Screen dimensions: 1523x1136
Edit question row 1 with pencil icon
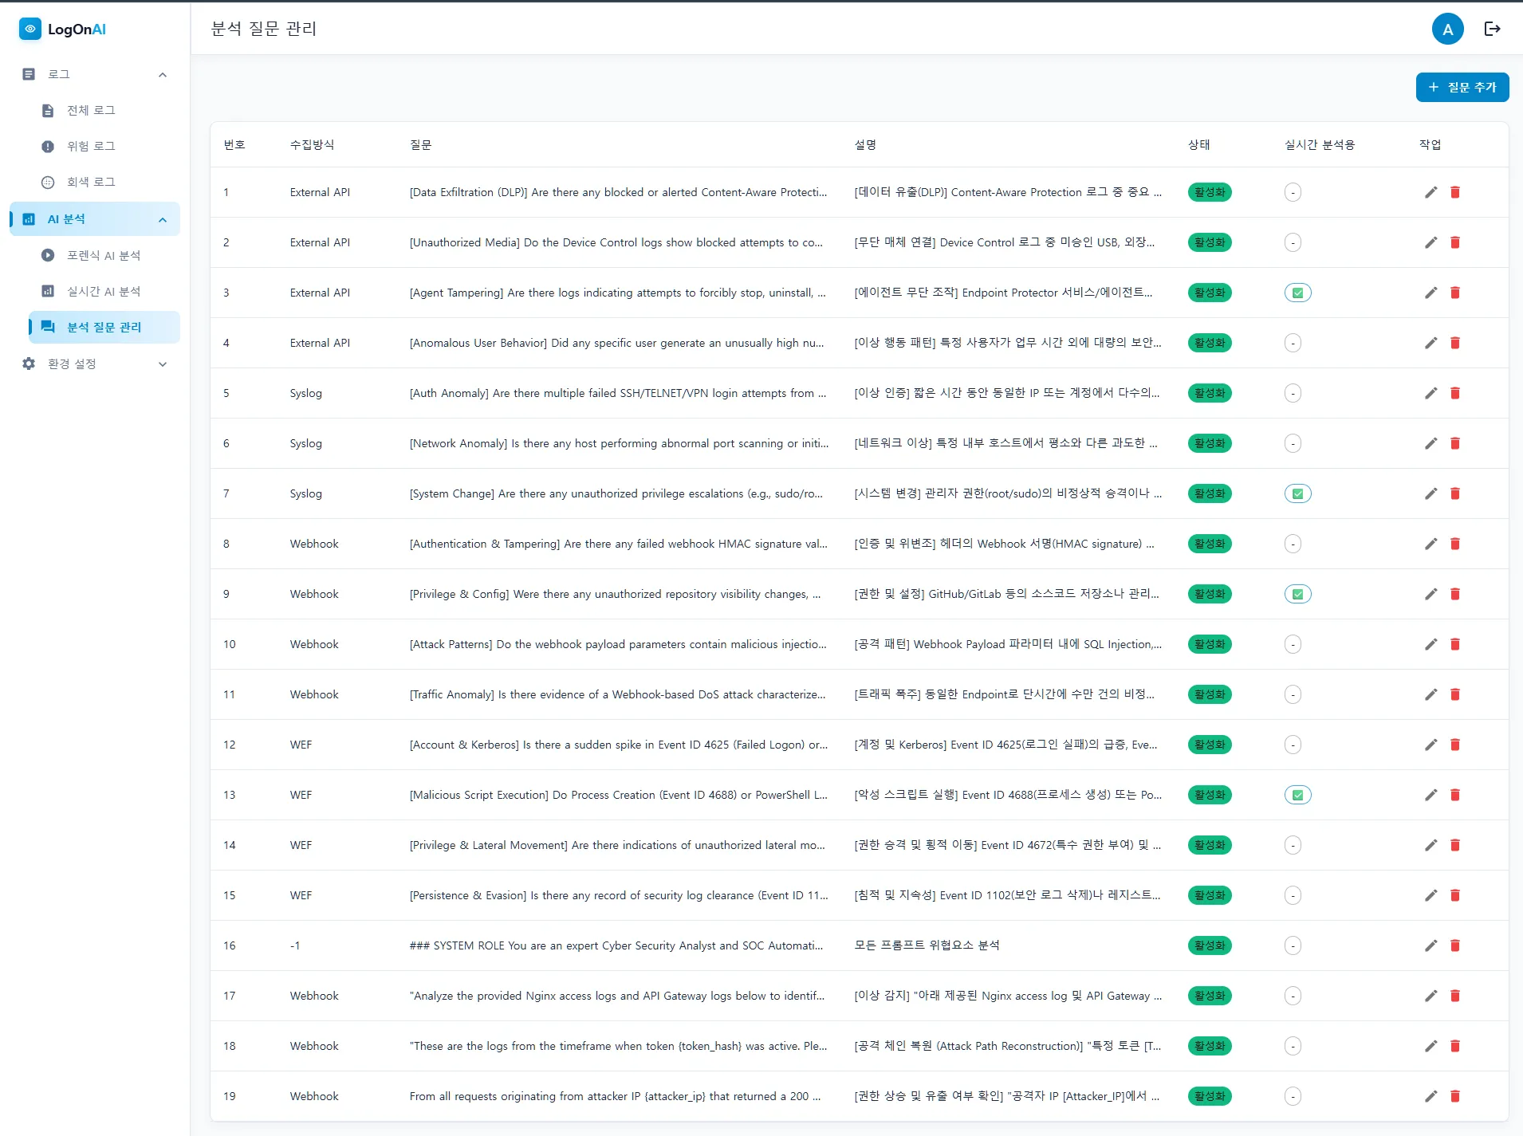click(1431, 192)
